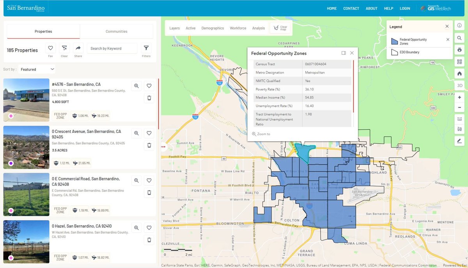Focus the Search by Keyword field
The height and width of the screenshot is (268, 468).
pyautogui.click(x=112, y=48)
